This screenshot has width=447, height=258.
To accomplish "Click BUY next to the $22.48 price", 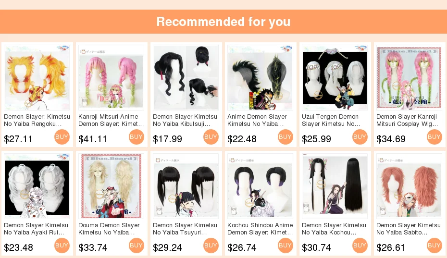I will click(286, 137).
